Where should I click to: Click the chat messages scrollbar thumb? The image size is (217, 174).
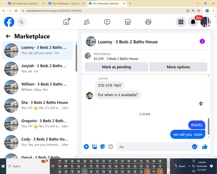[x=208, y=127]
